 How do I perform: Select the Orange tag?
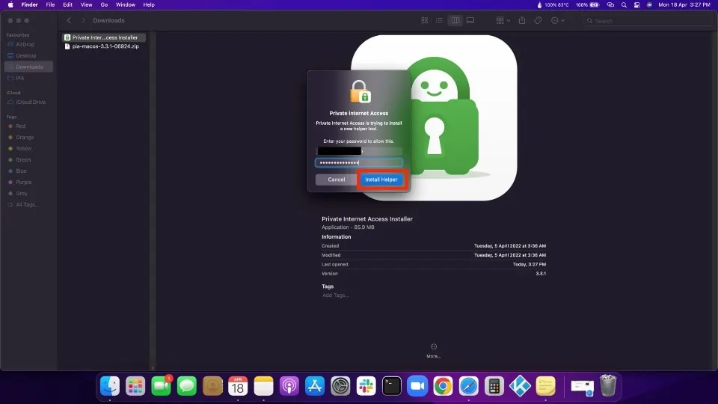[24, 138]
